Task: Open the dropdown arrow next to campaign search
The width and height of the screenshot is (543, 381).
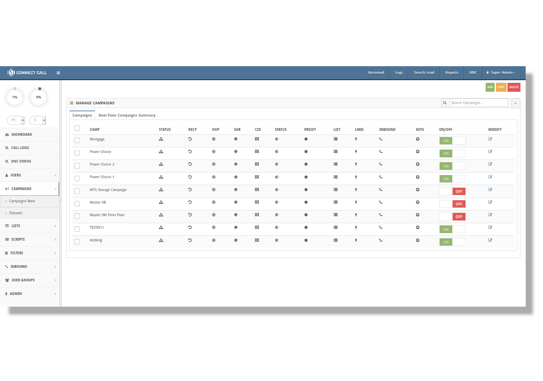Action: coord(515,103)
